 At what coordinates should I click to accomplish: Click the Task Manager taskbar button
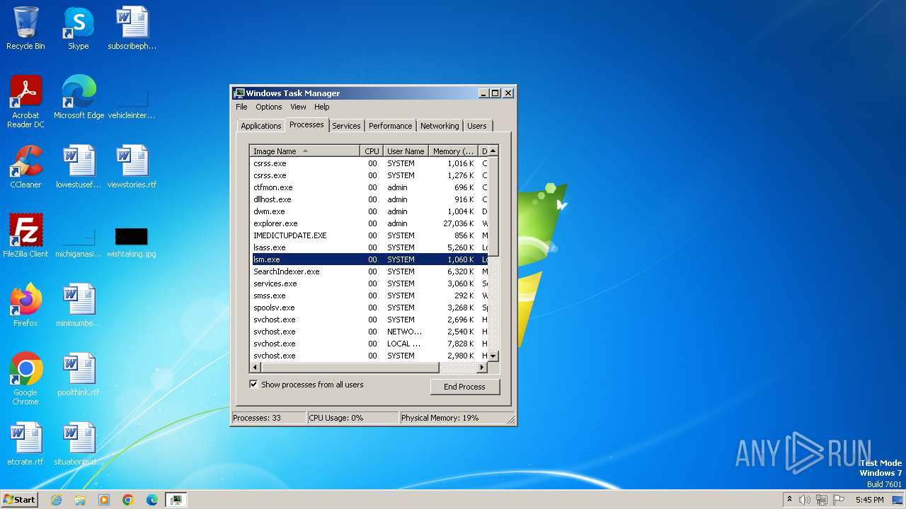(x=176, y=500)
